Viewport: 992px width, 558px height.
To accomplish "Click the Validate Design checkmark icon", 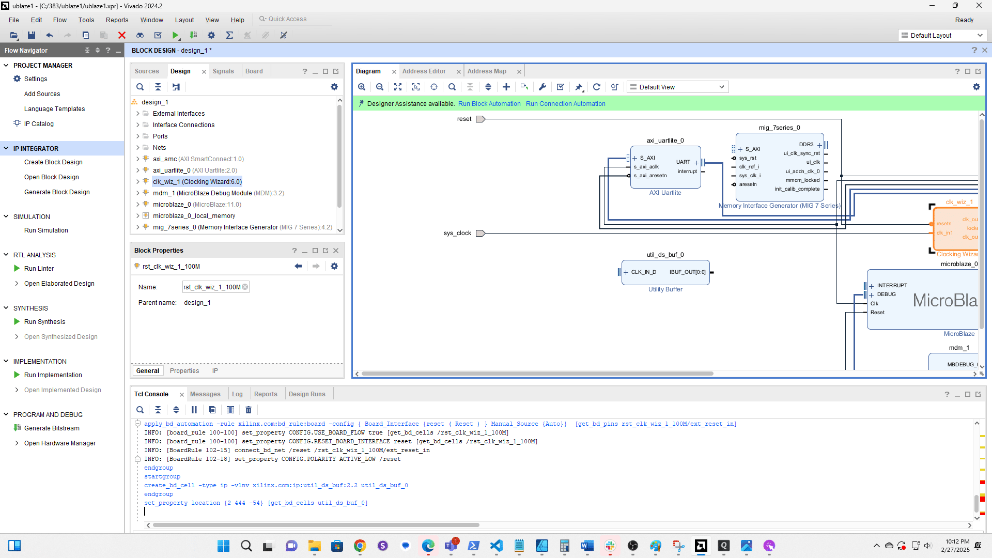I will point(561,87).
